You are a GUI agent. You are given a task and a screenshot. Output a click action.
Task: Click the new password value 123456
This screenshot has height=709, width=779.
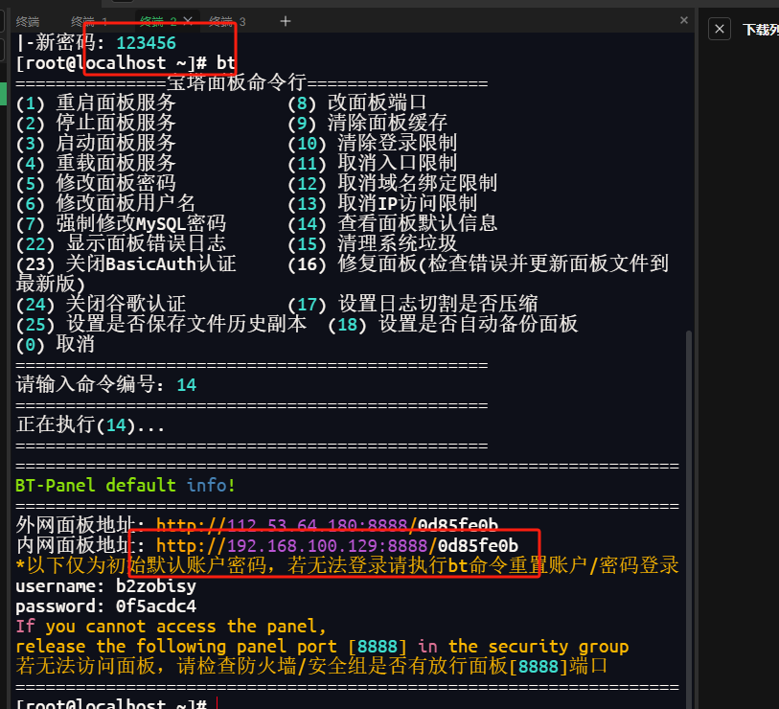tap(146, 43)
